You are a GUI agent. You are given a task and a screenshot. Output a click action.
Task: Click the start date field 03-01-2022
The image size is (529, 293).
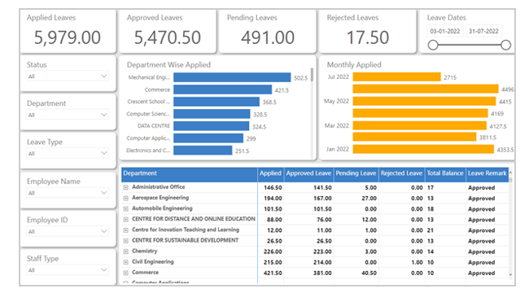coord(445,31)
